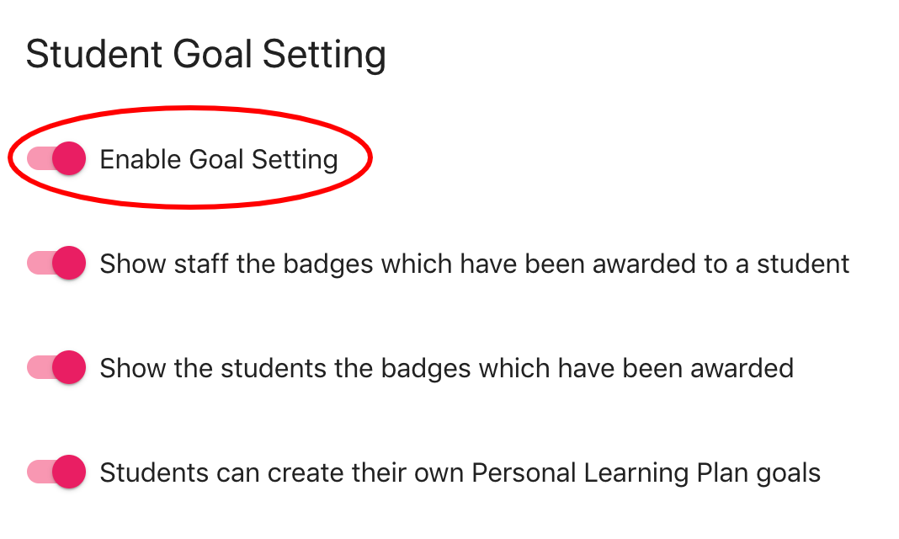Switch off students creating Personal Learning Plan goals

[x=56, y=472]
